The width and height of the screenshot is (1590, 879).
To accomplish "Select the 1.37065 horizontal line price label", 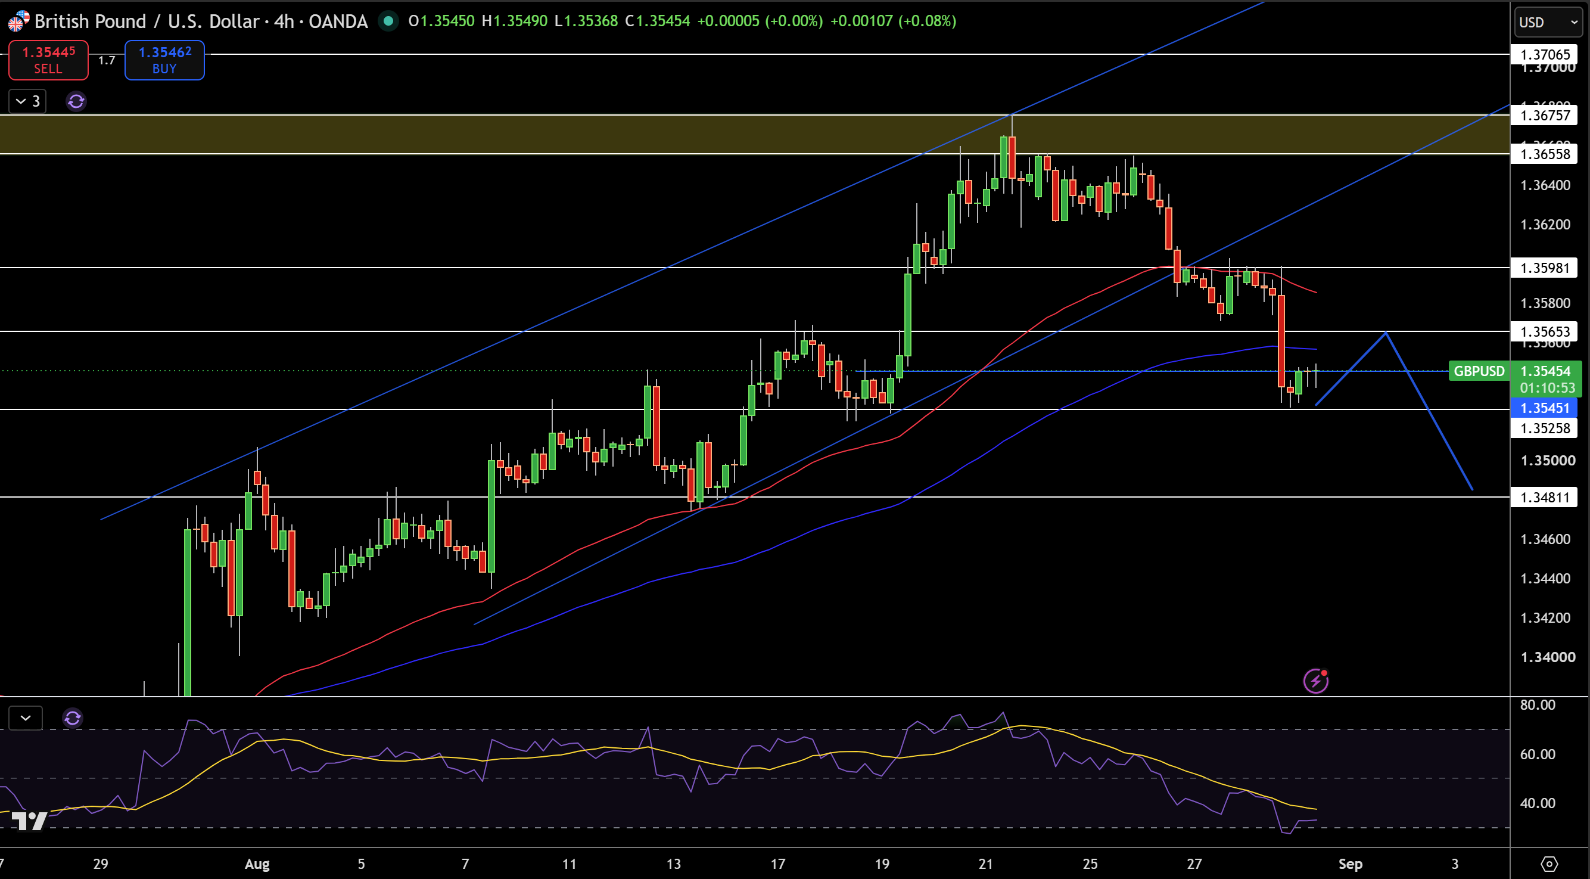I will 1544,54.
